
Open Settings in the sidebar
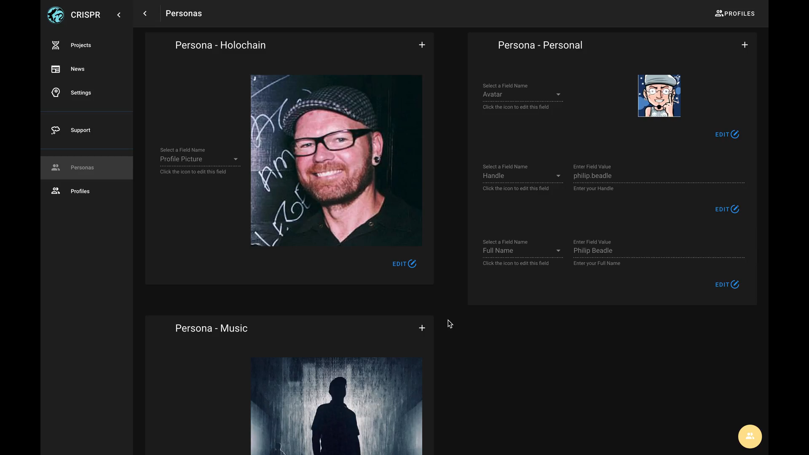(x=80, y=93)
